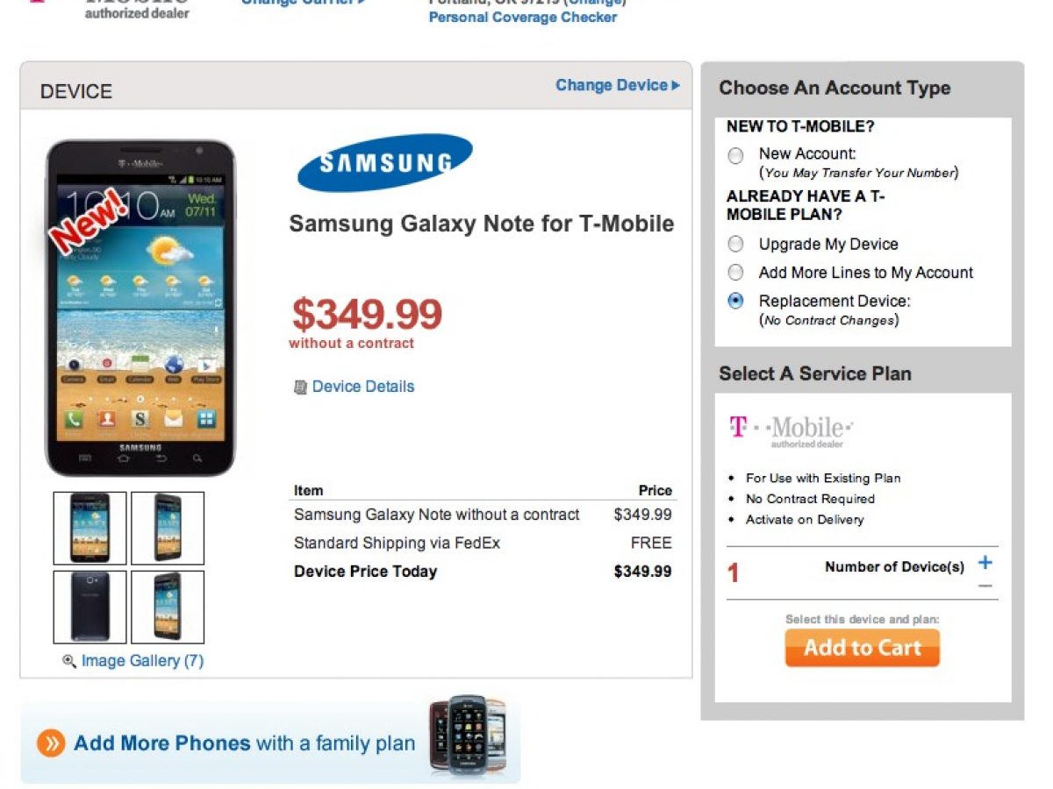
Task: Open the Device Details link
Action: click(362, 387)
